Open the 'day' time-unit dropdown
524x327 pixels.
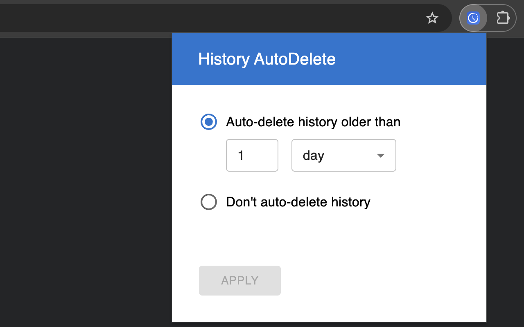(344, 155)
